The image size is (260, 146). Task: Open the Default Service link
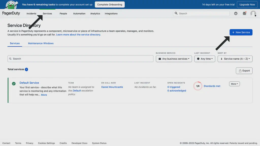(29, 83)
